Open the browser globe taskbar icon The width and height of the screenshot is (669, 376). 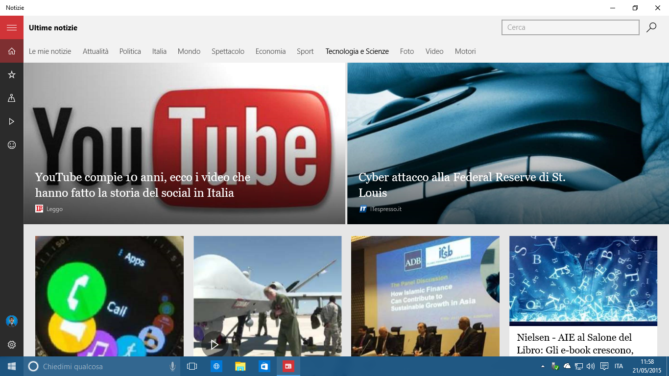[216, 366]
